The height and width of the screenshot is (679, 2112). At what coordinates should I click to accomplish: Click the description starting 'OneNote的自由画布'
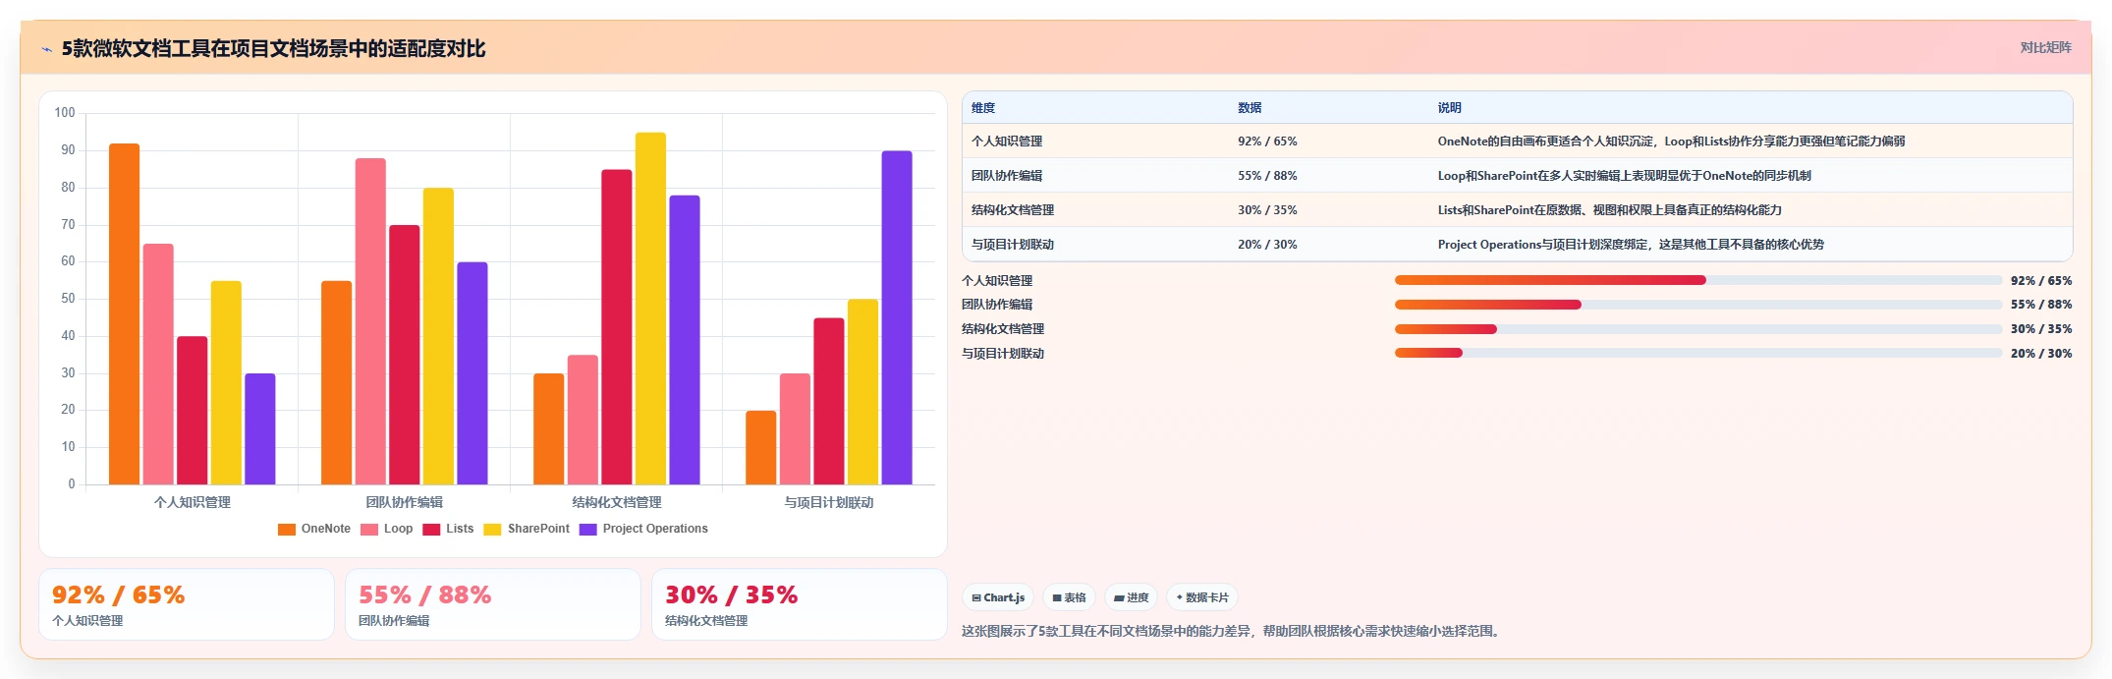[1671, 141]
